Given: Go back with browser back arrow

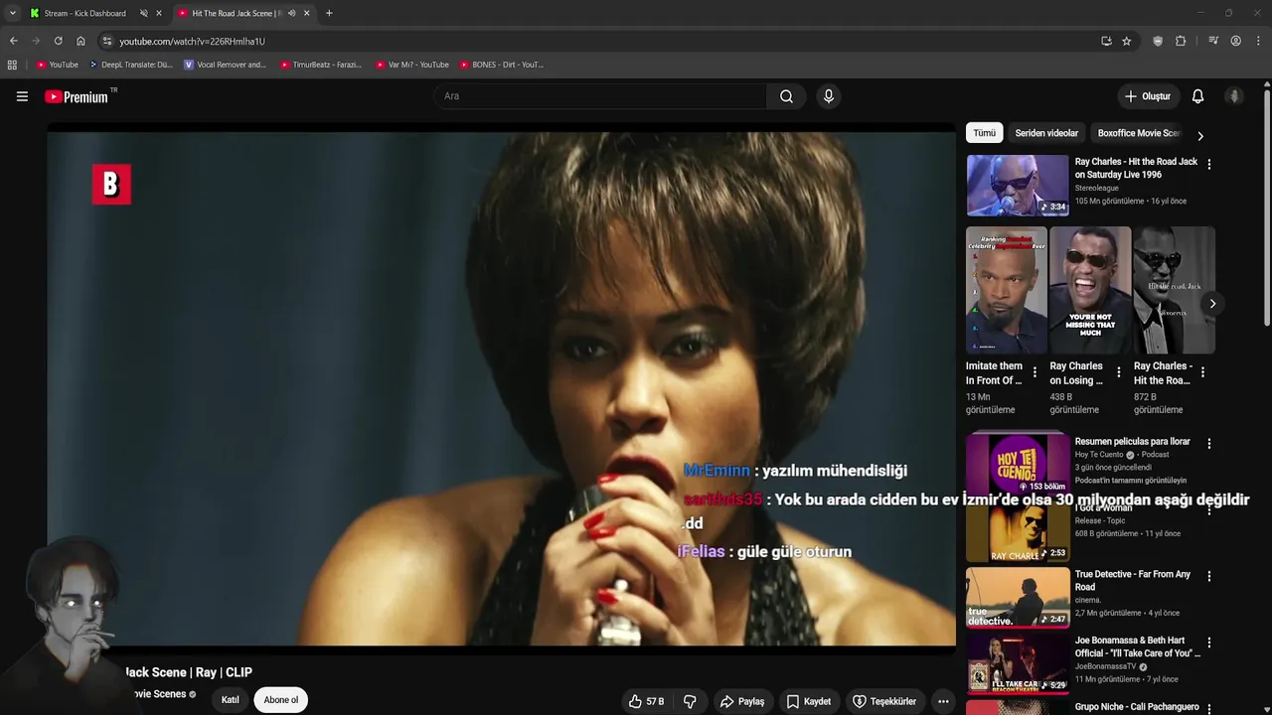Looking at the screenshot, I should point(13,41).
